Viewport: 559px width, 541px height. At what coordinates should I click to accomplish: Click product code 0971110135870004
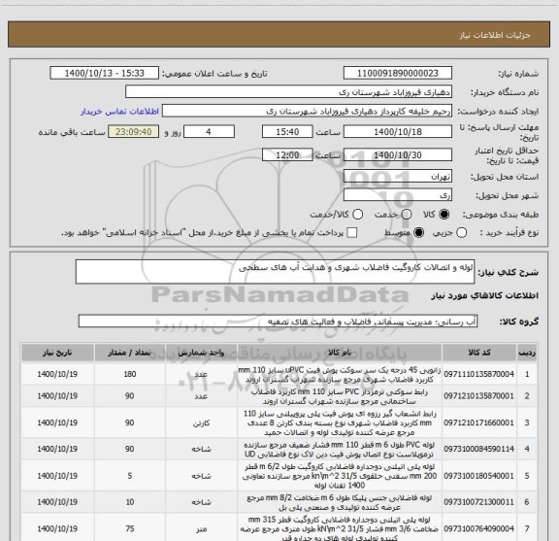click(478, 374)
